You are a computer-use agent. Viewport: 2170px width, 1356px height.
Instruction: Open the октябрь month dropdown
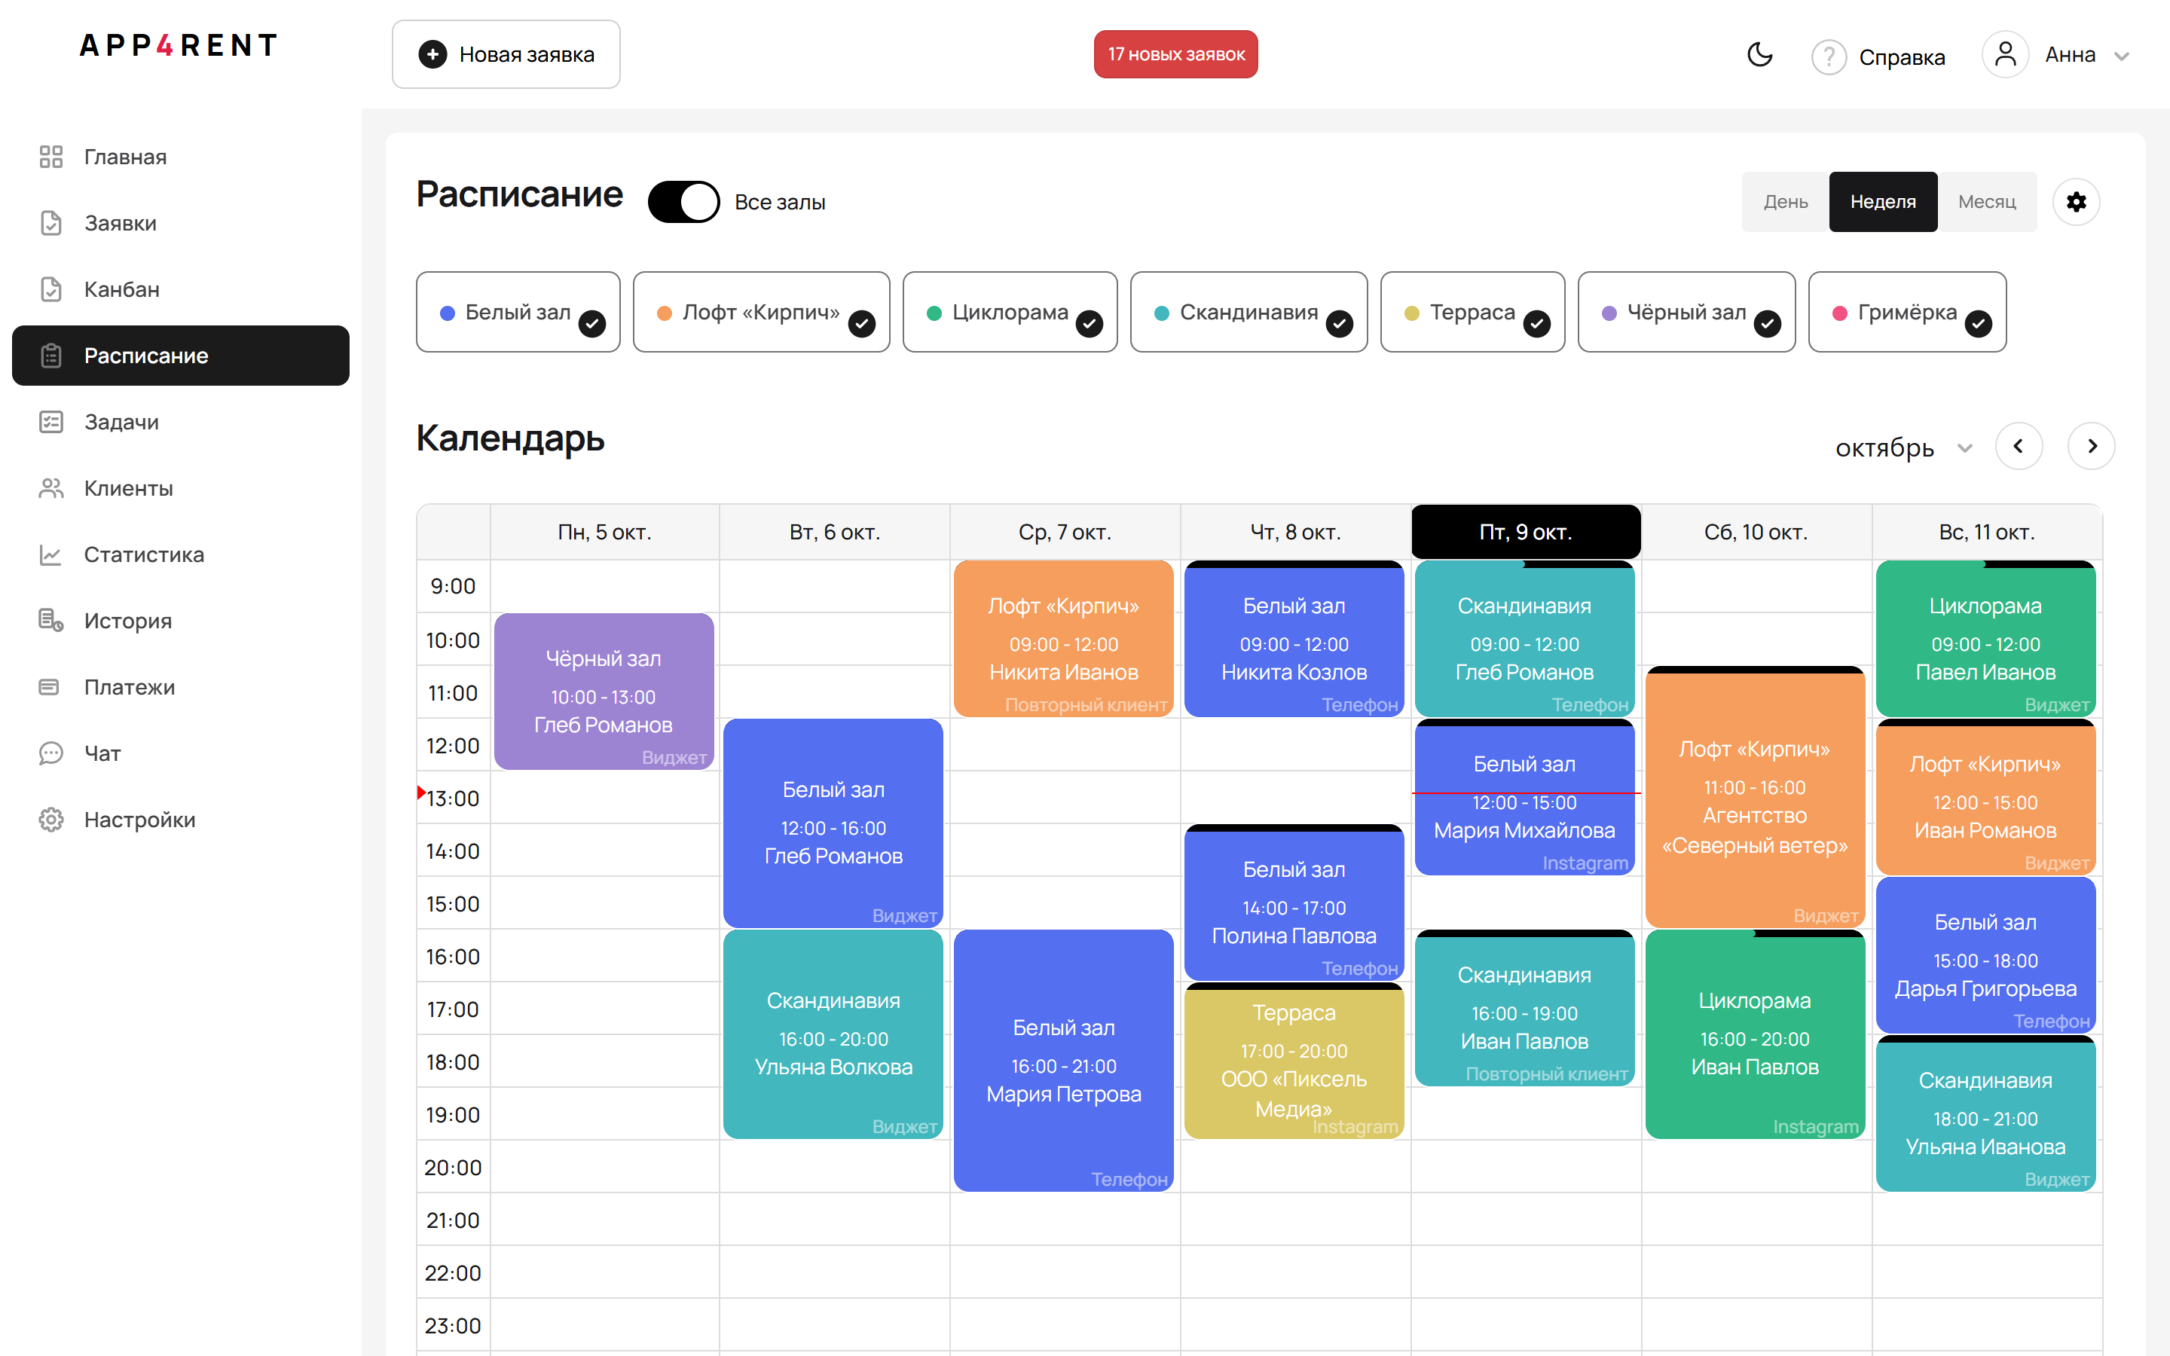point(1904,447)
